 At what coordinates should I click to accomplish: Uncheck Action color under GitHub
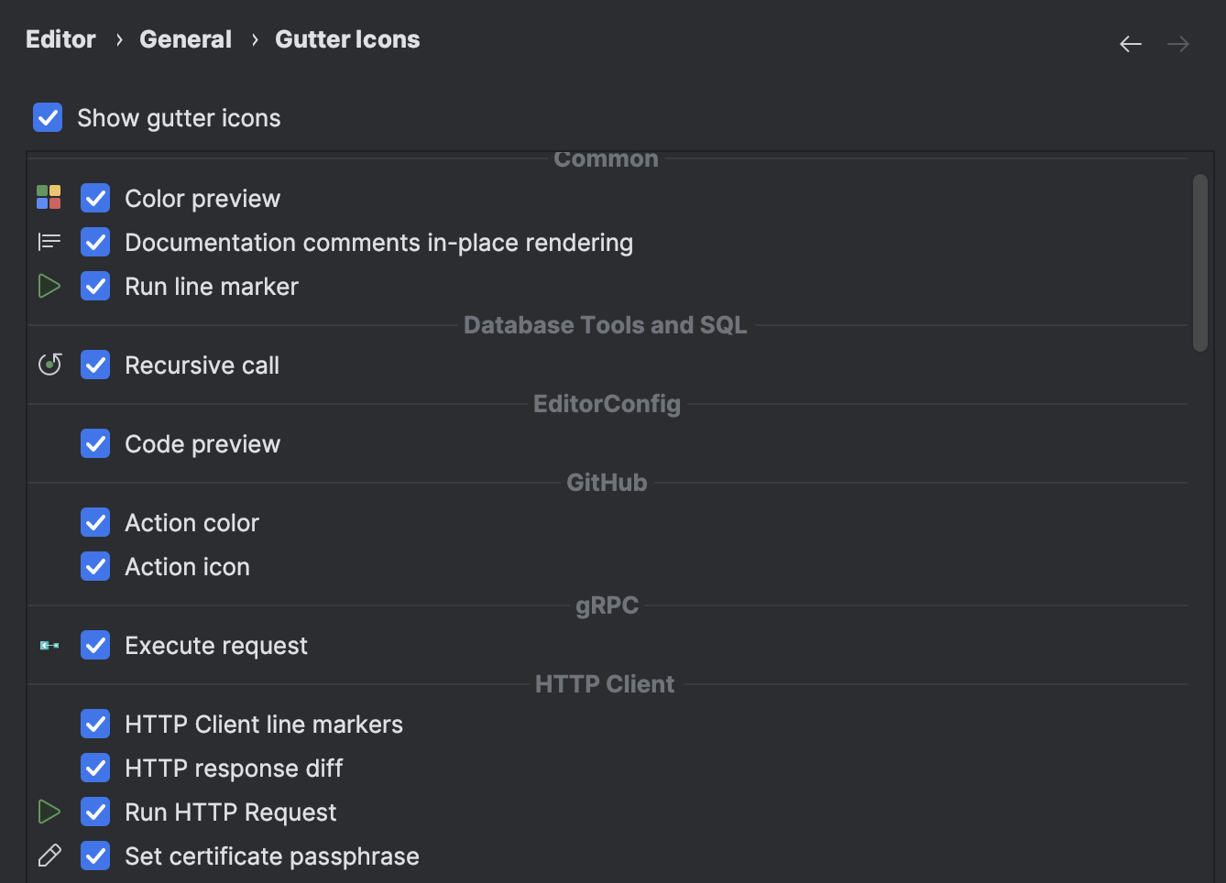(x=95, y=521)
